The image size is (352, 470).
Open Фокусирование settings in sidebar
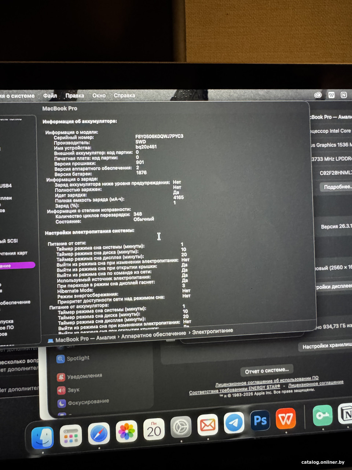tap(83, 402)
